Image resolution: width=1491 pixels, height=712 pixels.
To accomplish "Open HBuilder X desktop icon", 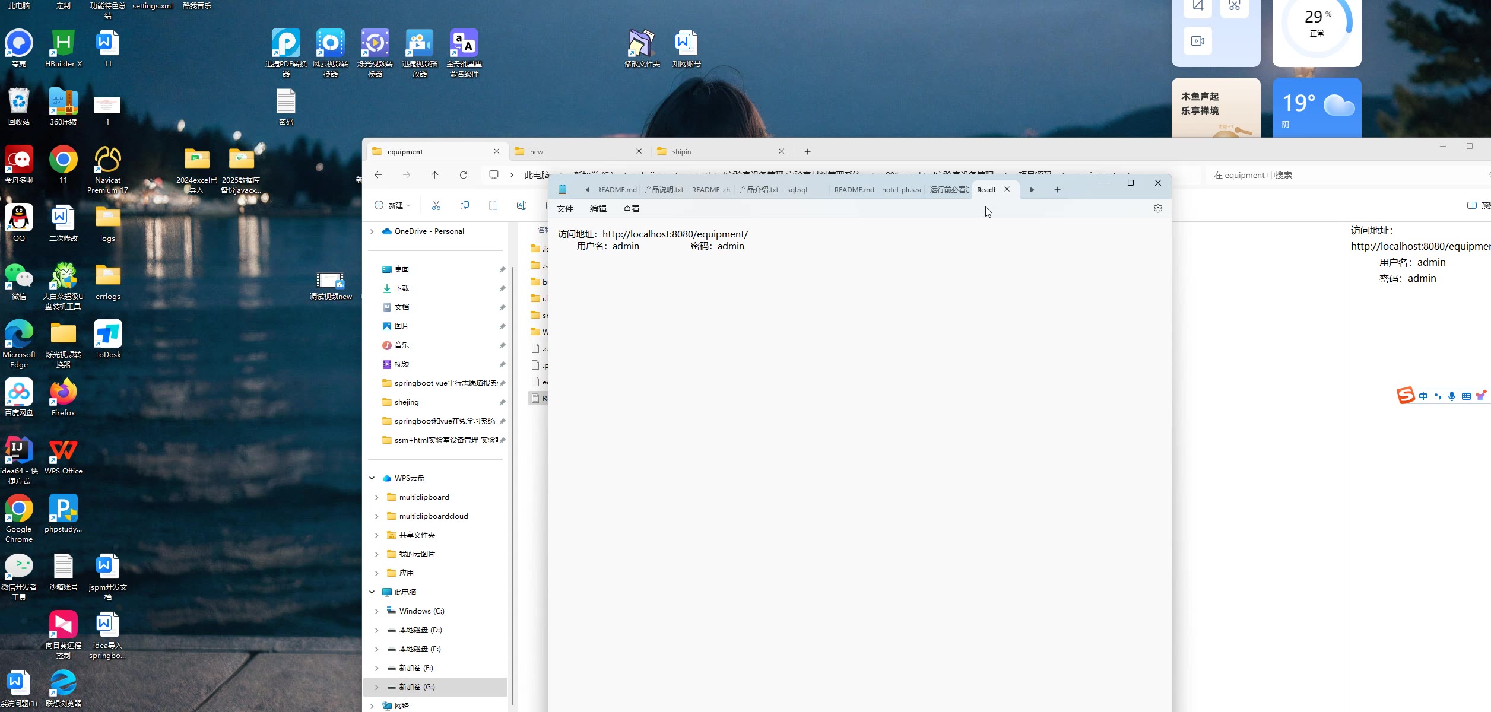I will tap(64, 49).
